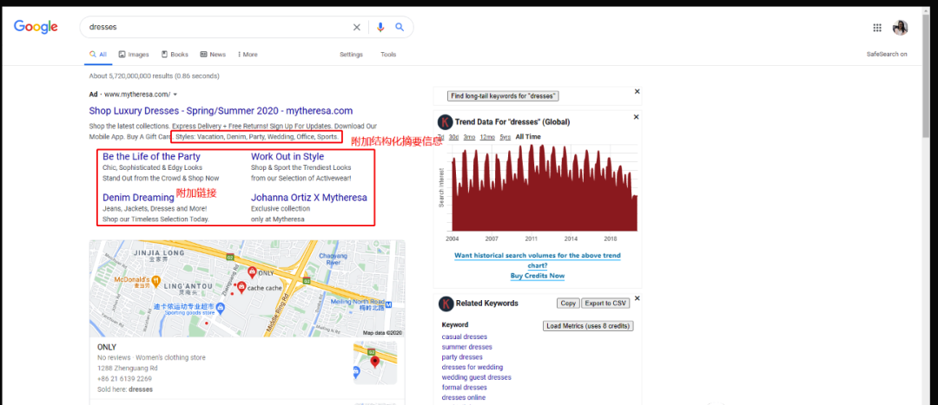The width and height of the screenshot is (938, 405).
Task: Select the 12mo trend time range
Action: 487,137
